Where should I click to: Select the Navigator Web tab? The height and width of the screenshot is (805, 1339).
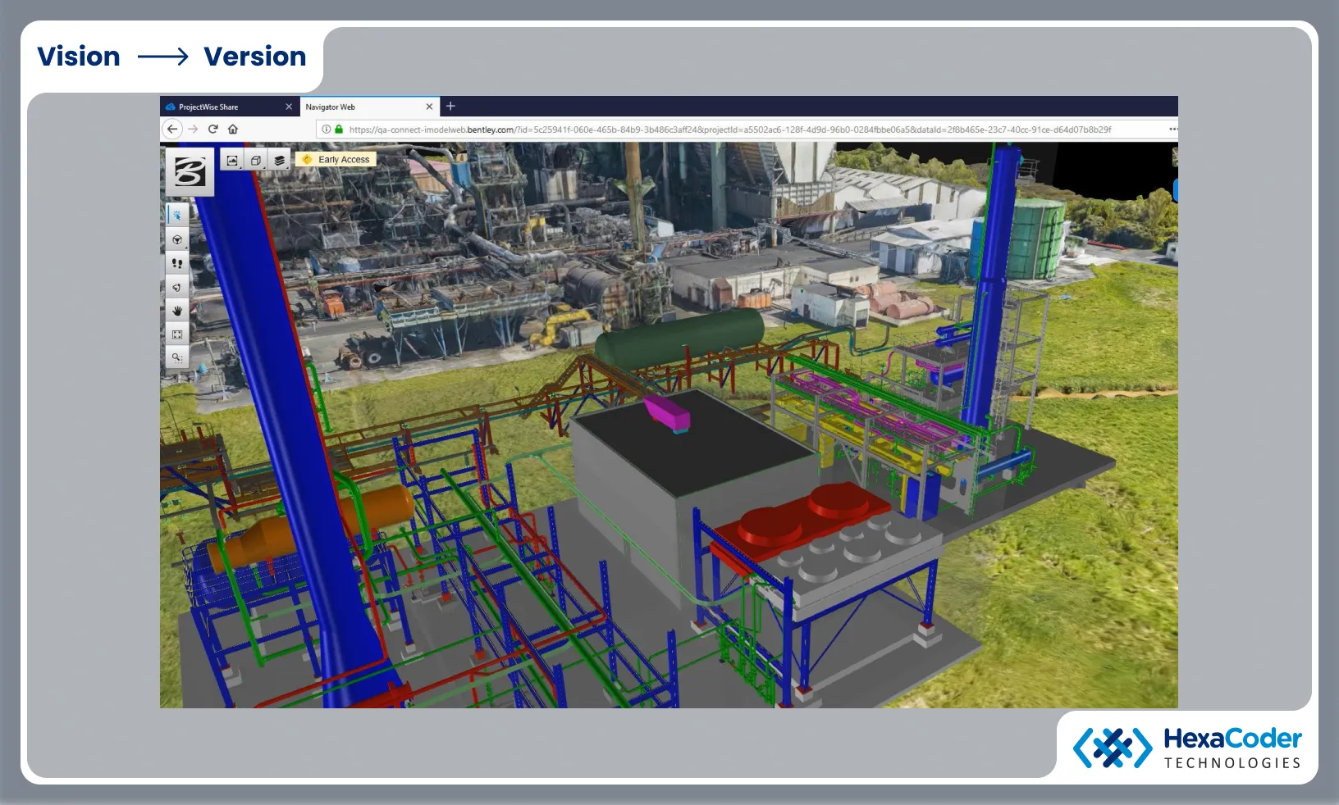330,107
